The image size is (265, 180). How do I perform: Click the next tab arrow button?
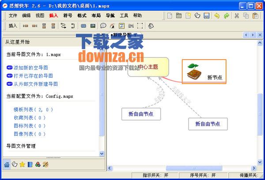coord(253,35)
